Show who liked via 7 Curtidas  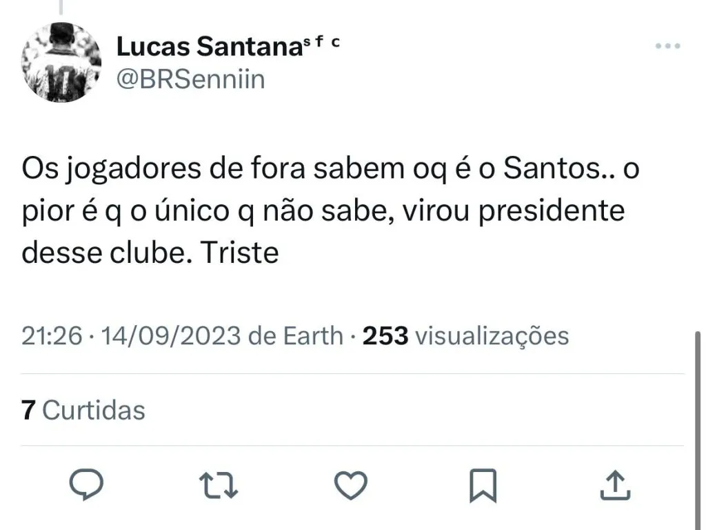coord(83,410)
